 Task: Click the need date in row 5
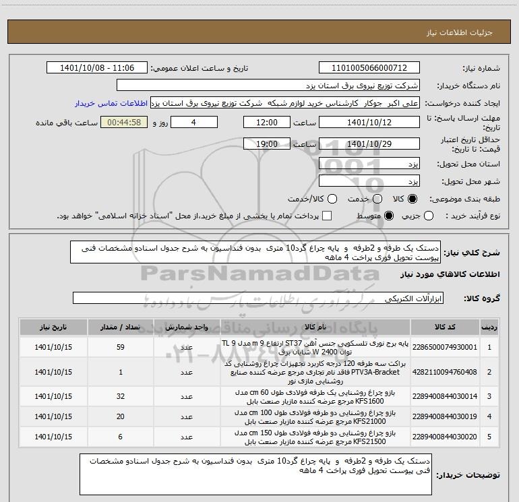coord(53,437)
